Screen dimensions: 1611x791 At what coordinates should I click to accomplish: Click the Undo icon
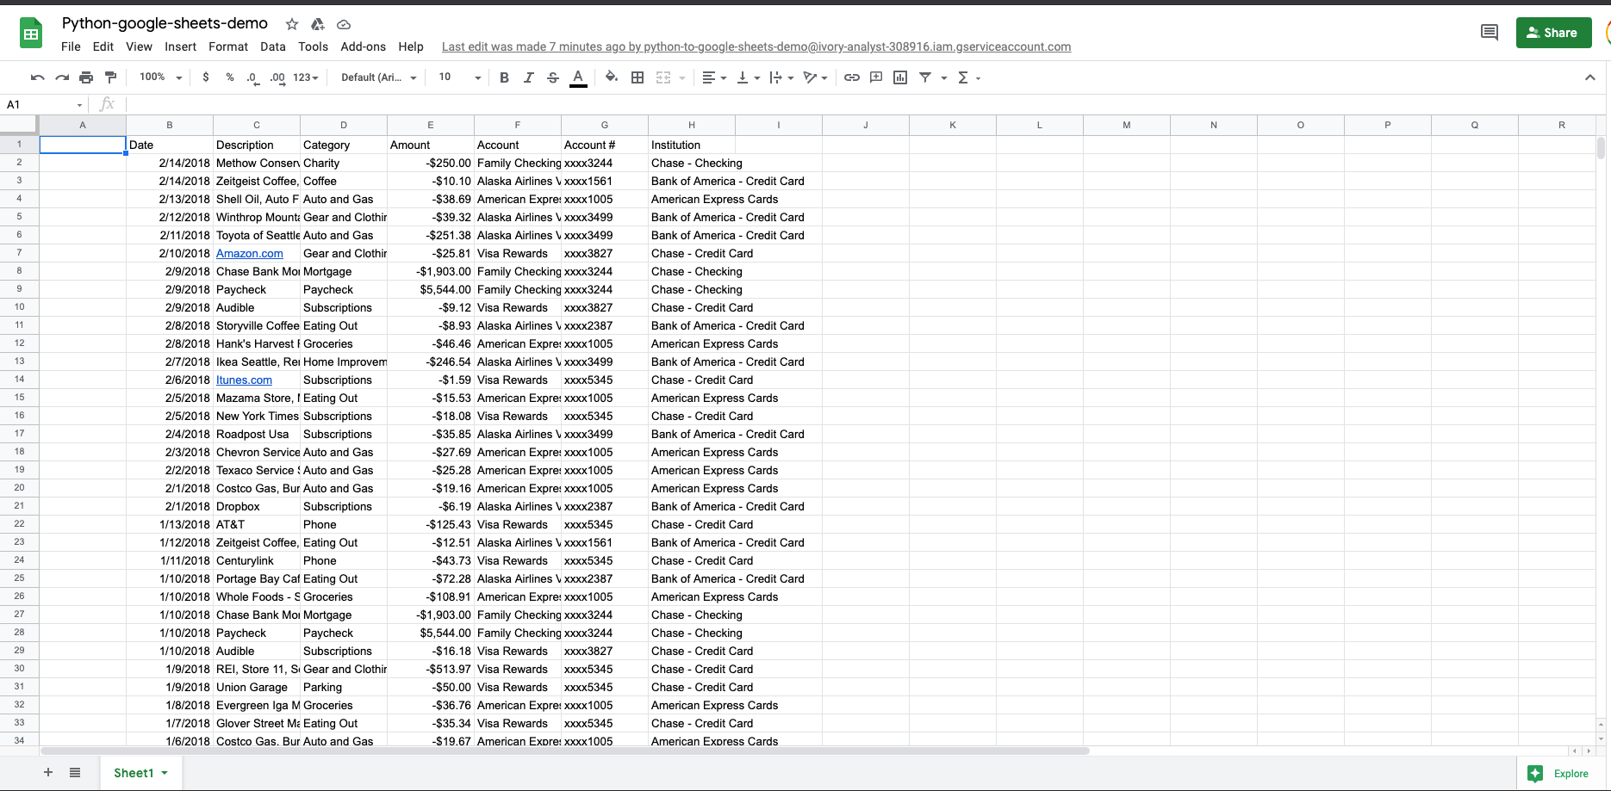[37, 77]
